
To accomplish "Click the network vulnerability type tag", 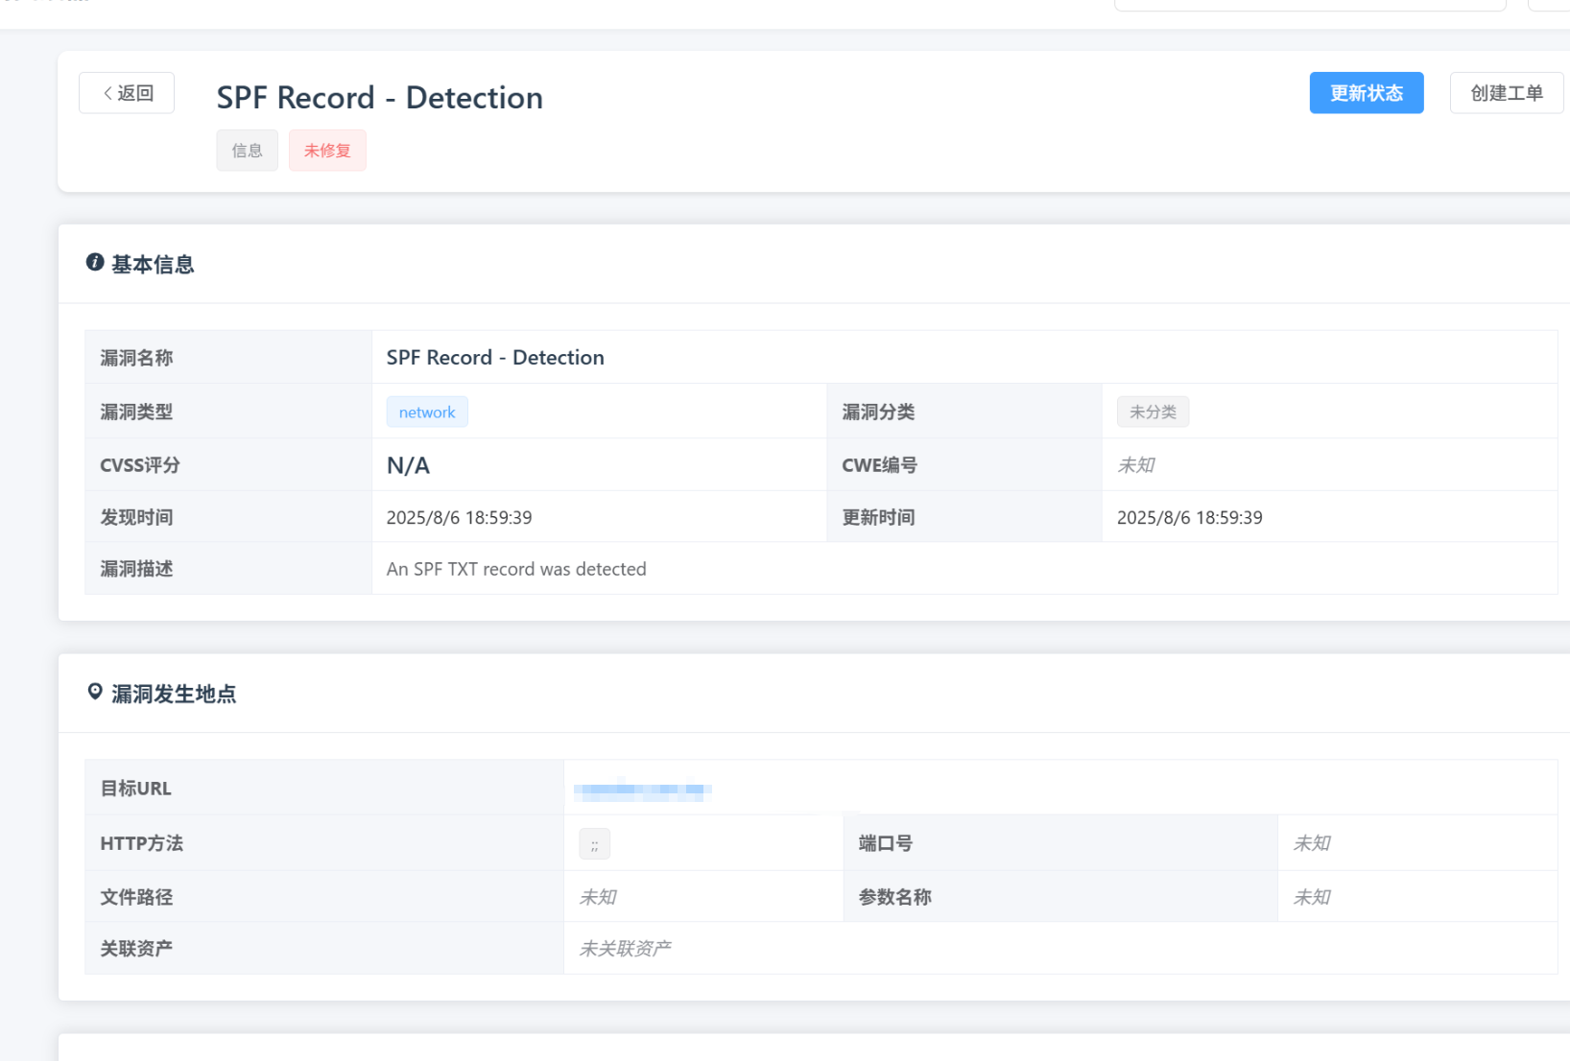I will [427, 412].
